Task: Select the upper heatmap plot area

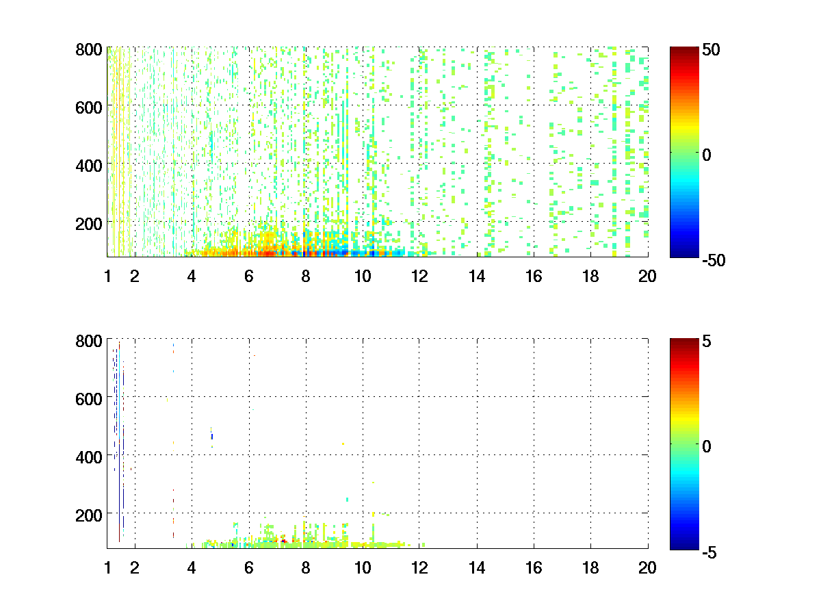Action: pos(378,152)
